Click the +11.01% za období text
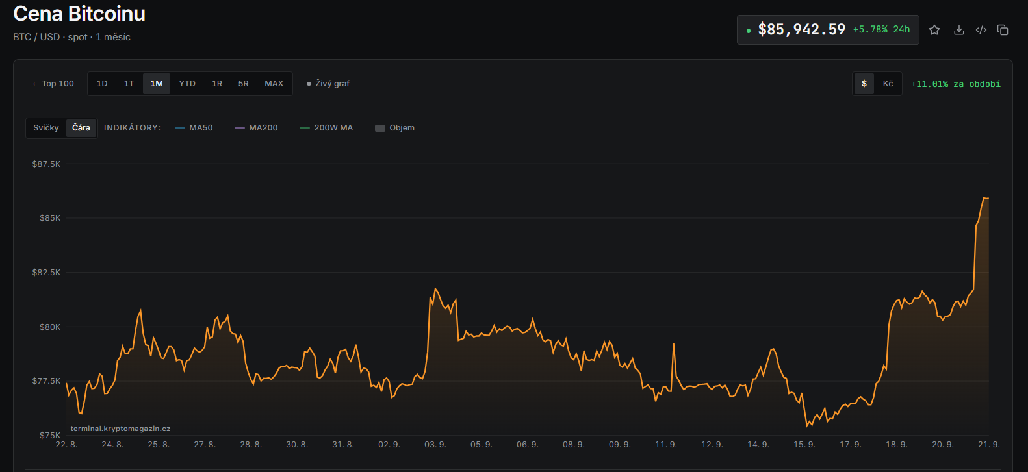 (x=956, y=84)
